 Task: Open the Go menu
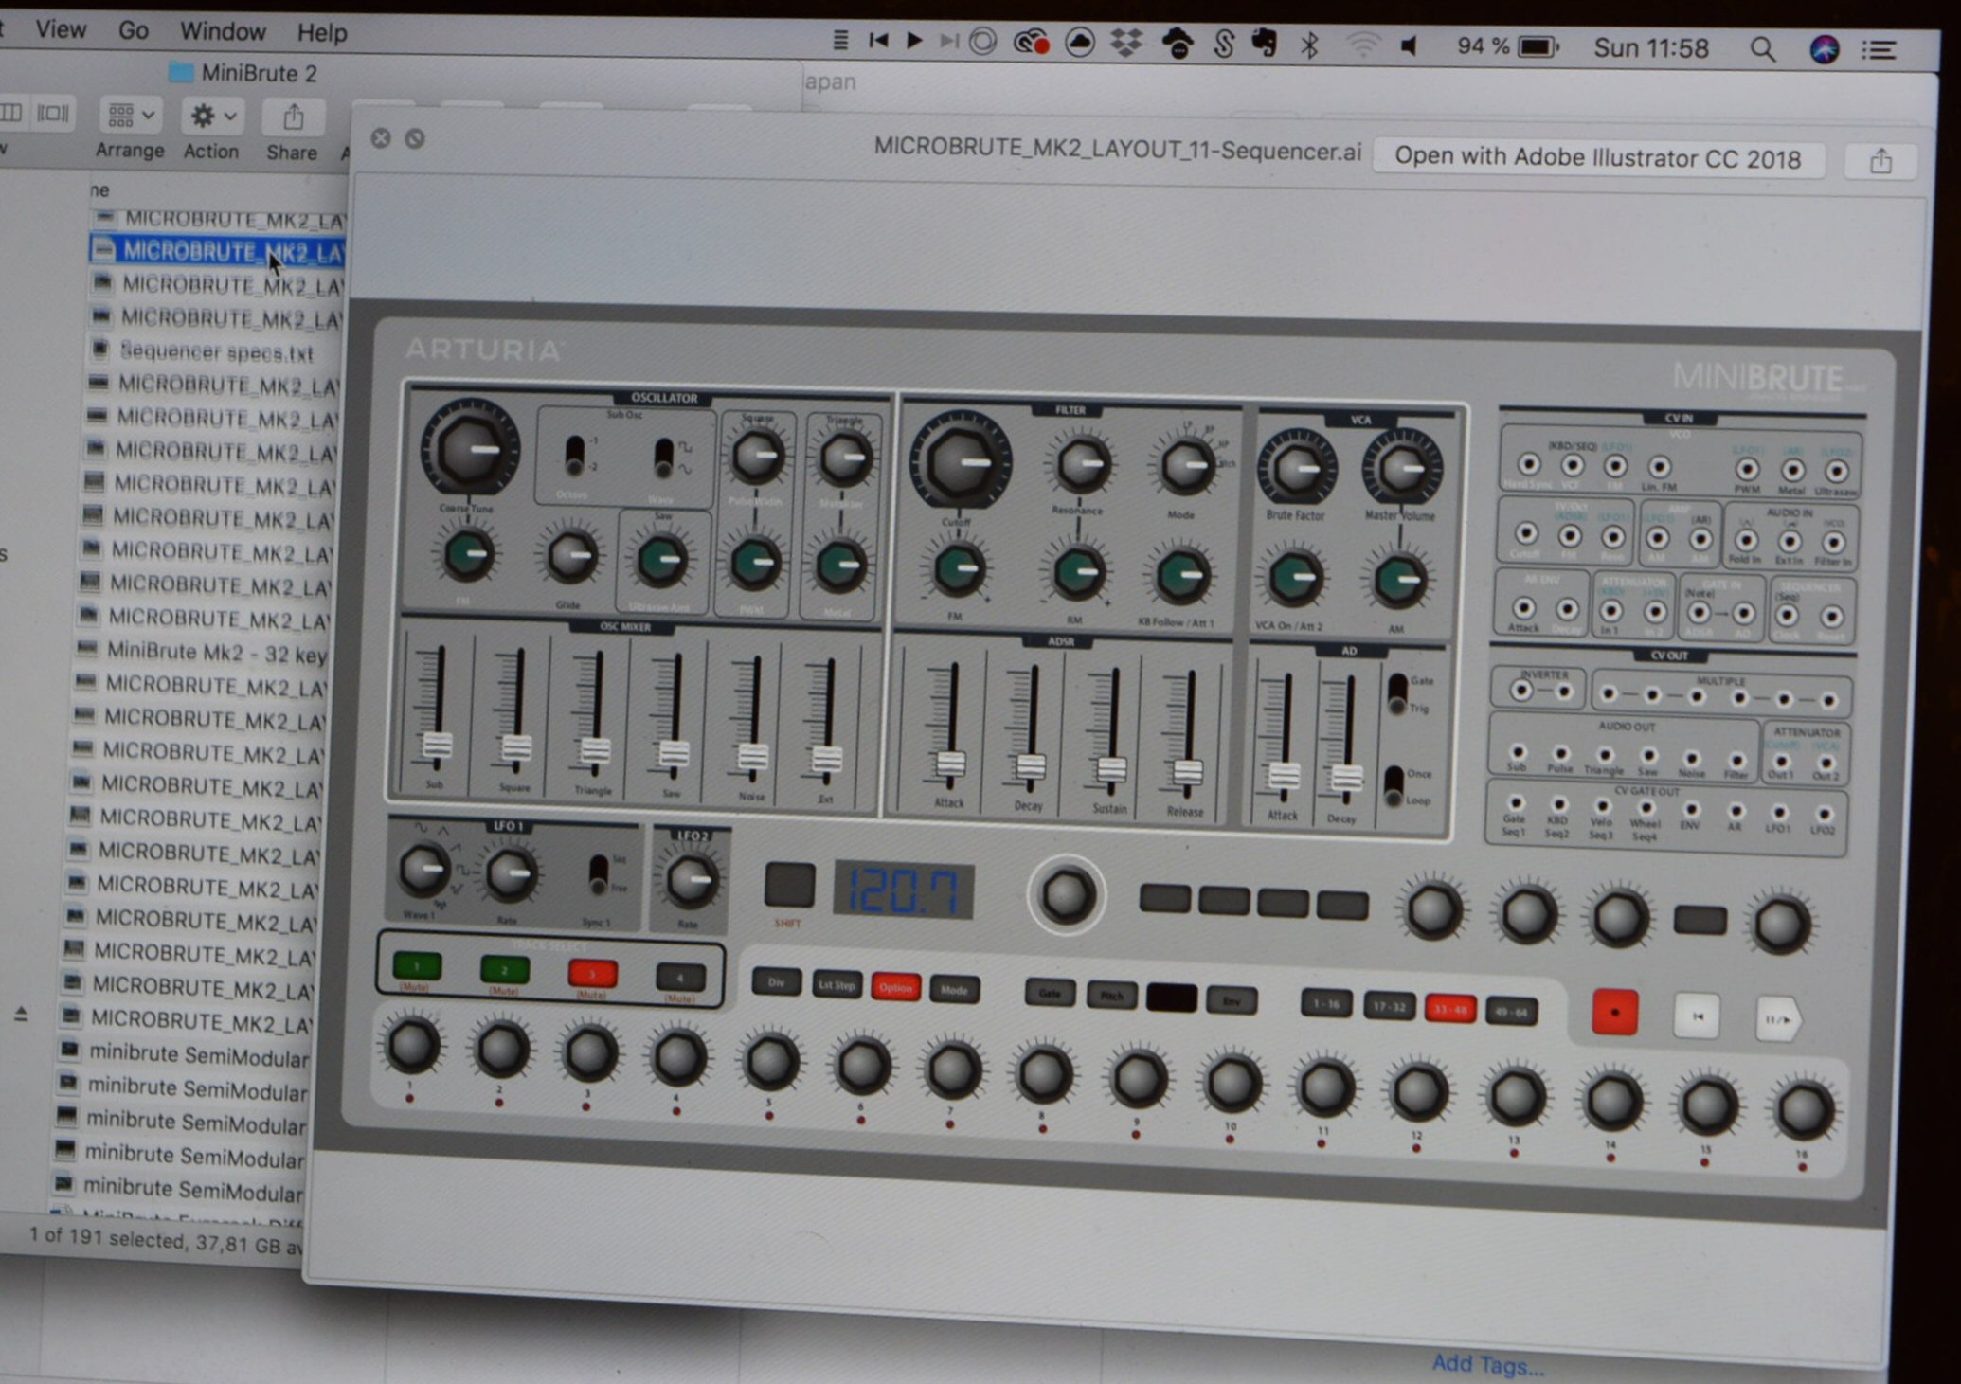coord(133,30)
